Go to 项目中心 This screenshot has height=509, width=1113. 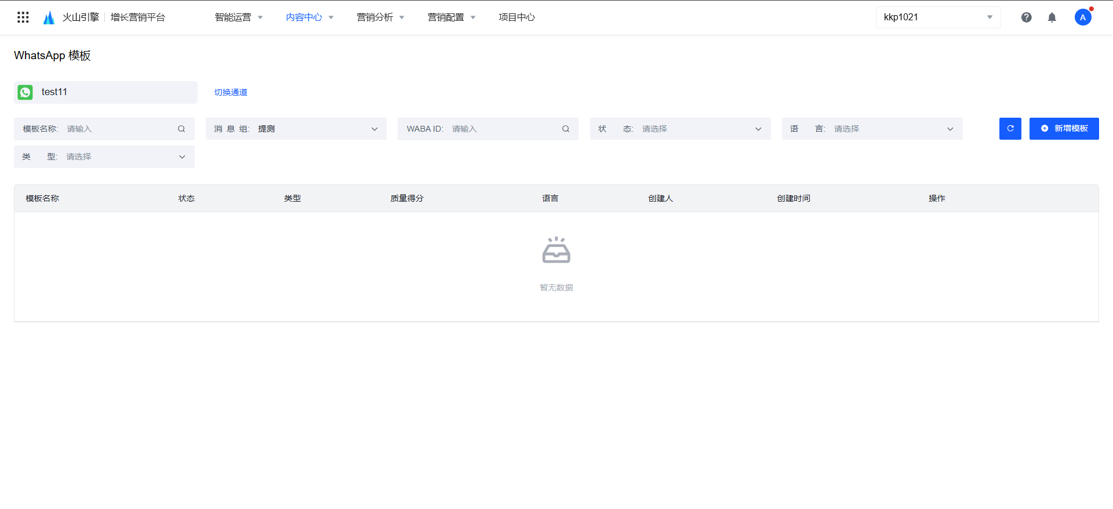[x=517, y=17]
